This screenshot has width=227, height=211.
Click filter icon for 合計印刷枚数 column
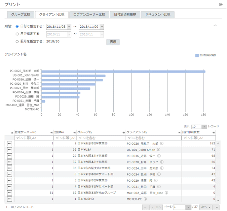(x=184, y=138)
